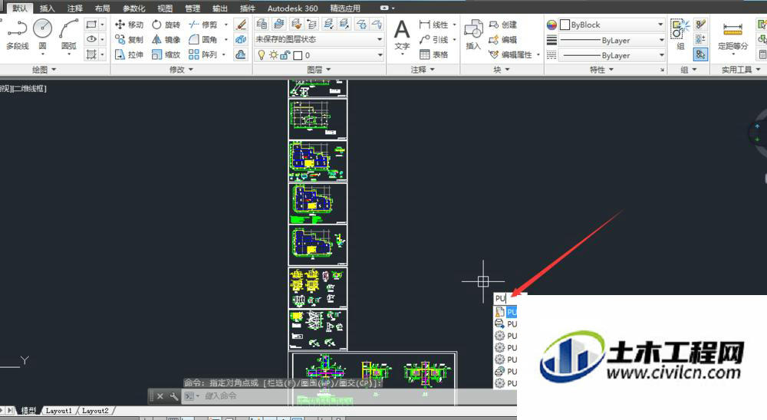Expand the Block (块) panel
Viewport: 767px width, 420px height.
(x=502, y=70)
